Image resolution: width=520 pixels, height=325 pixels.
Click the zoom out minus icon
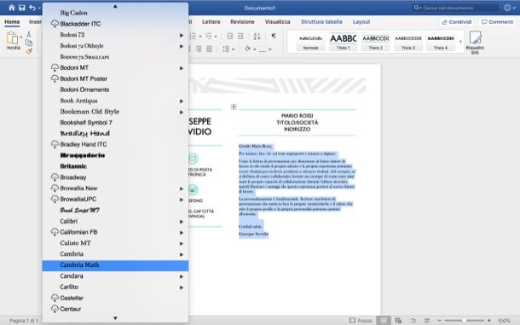(439, 321)
